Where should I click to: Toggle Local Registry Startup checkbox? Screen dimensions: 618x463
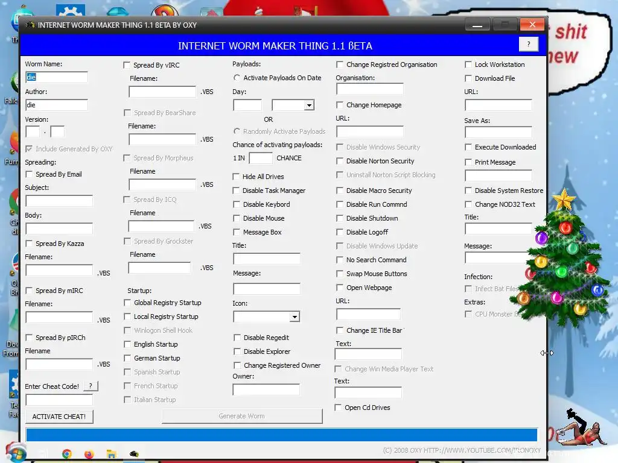127,317
